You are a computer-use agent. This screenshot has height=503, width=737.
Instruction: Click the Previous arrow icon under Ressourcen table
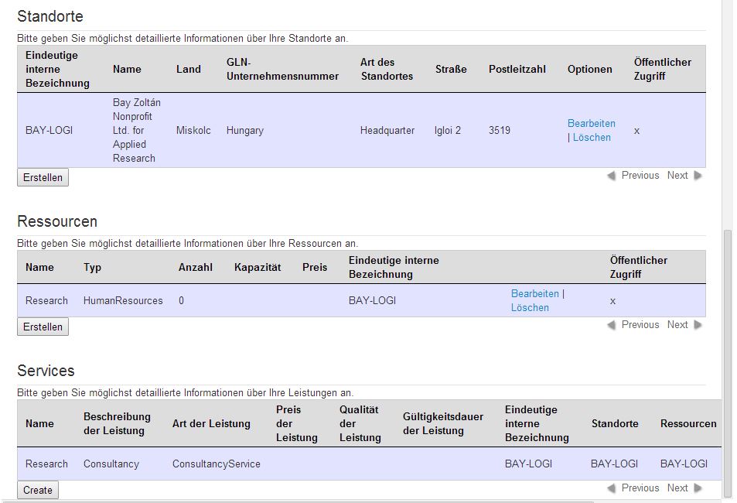click(611, 325)
